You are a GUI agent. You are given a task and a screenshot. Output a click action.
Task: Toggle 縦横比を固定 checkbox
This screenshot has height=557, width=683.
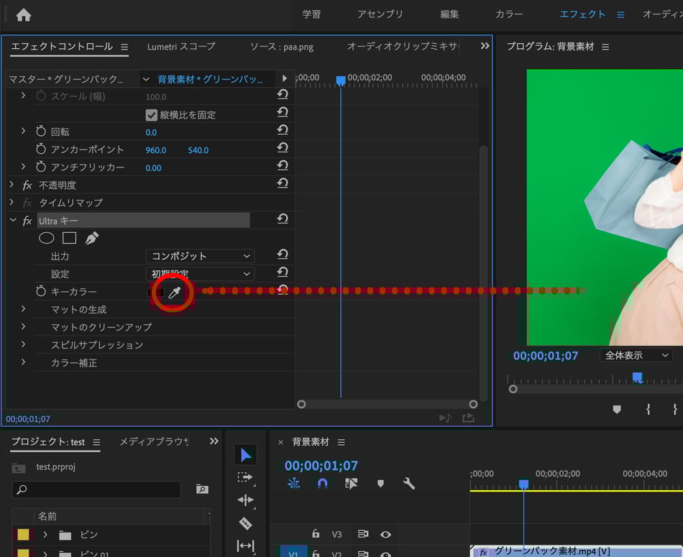(152, 115)
